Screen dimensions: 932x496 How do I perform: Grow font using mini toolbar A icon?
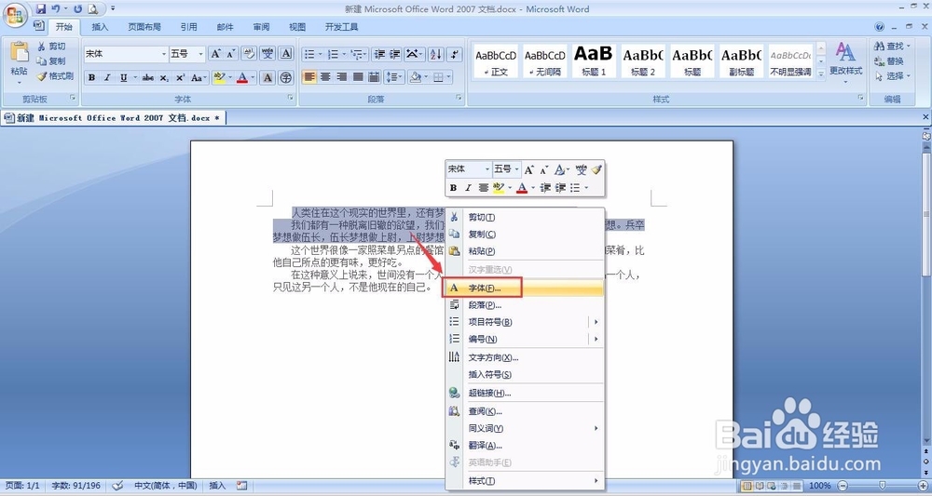click(x=528, y=169)
